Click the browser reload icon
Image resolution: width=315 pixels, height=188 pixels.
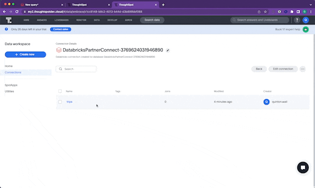(x=17, y=11)
